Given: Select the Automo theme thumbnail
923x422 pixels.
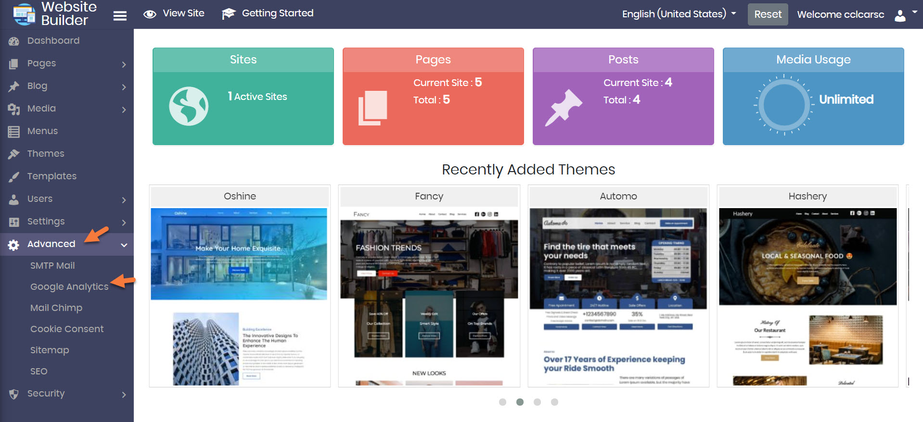Looking at the screenshot, I should (618, 297).
